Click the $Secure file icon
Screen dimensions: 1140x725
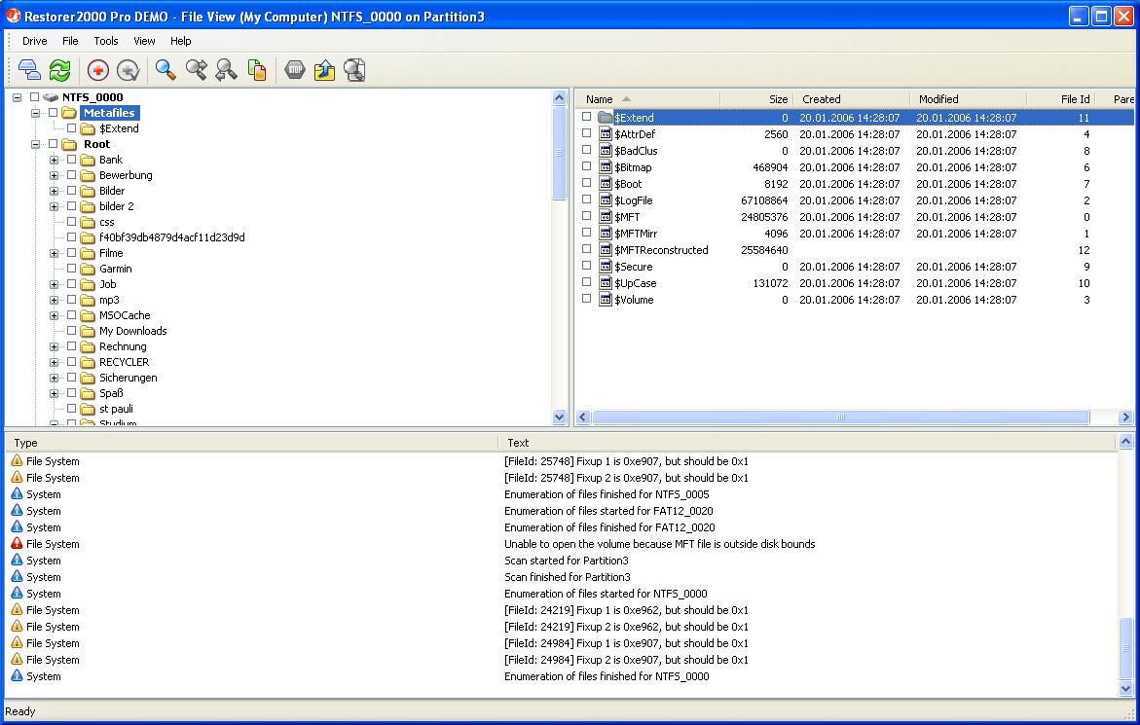pyautogui.click(x=606, y=266)
